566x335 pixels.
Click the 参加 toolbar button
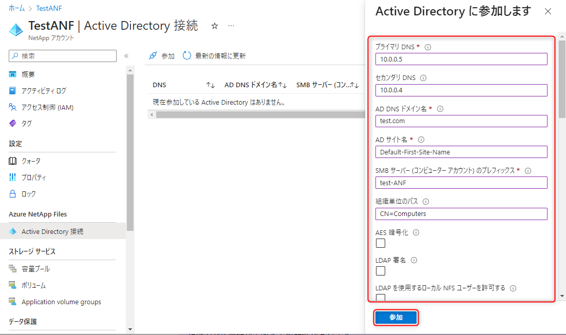(162, 56)
